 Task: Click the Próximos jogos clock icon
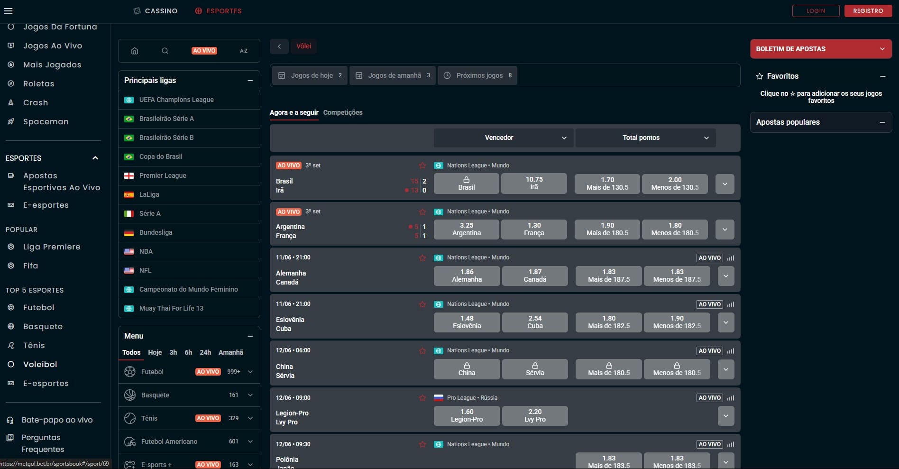pyautogui.click(x=447, y=75)
